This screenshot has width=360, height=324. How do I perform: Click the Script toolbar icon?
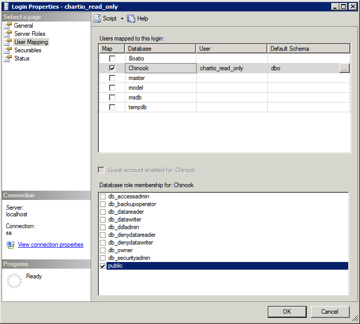[x=97, y=18]
